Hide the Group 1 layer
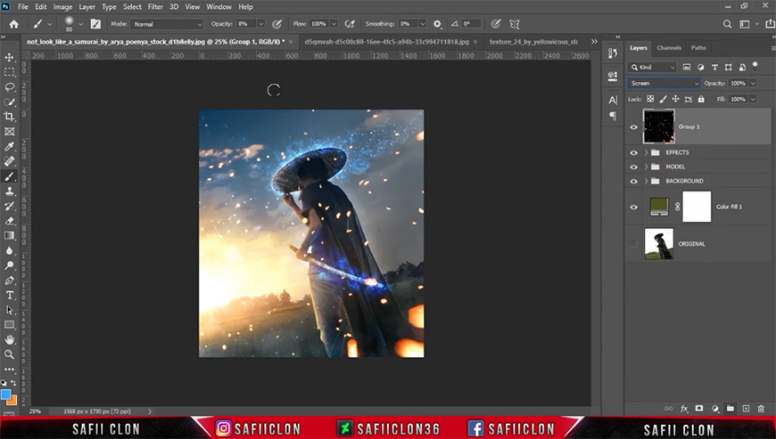 click(633, 127)
